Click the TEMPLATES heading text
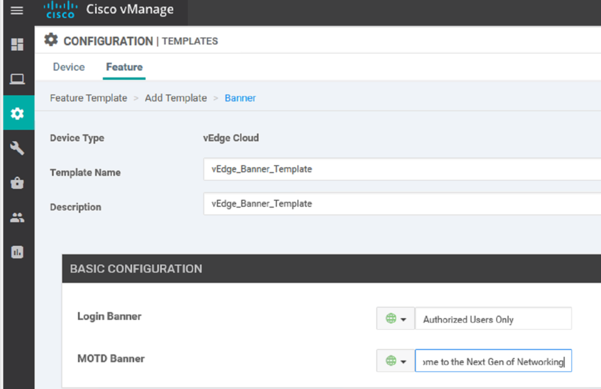 (190, 41)
